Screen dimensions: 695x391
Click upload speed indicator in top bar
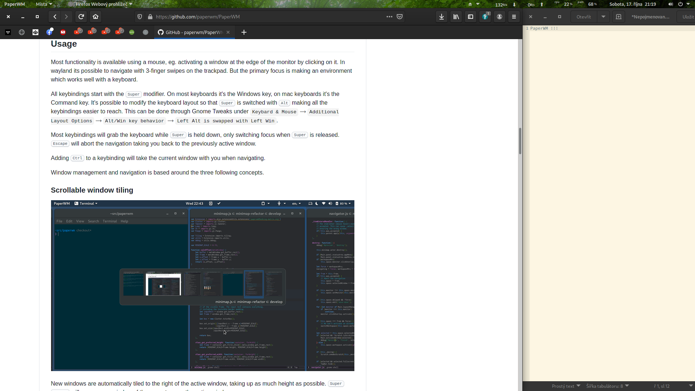535,4
